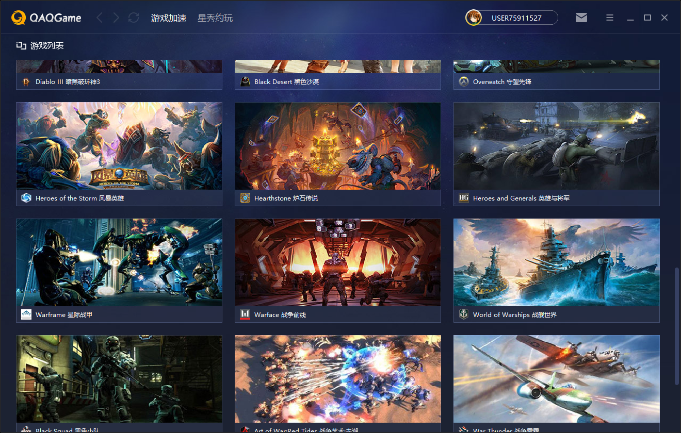The image size is (681, 433).
Task: Click the 游戏列表 list icon
Action: tap(21, 45)
